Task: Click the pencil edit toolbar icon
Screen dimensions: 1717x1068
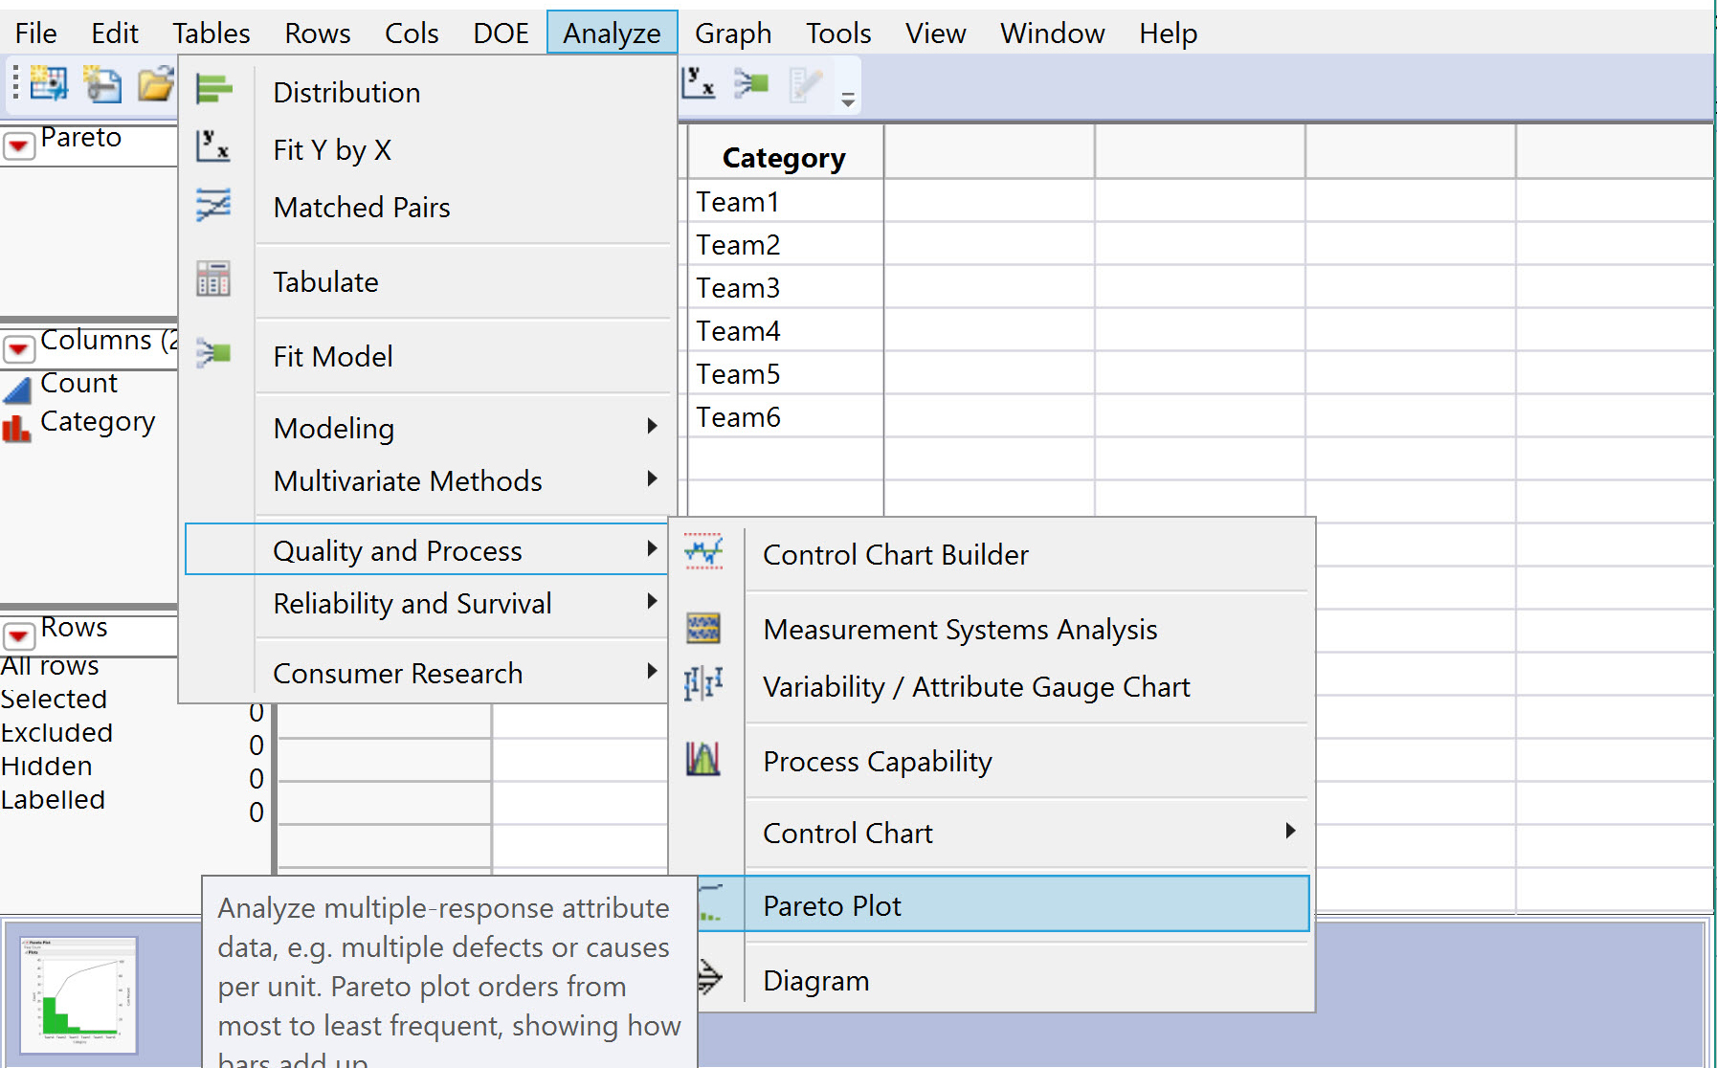Action: 806,83
